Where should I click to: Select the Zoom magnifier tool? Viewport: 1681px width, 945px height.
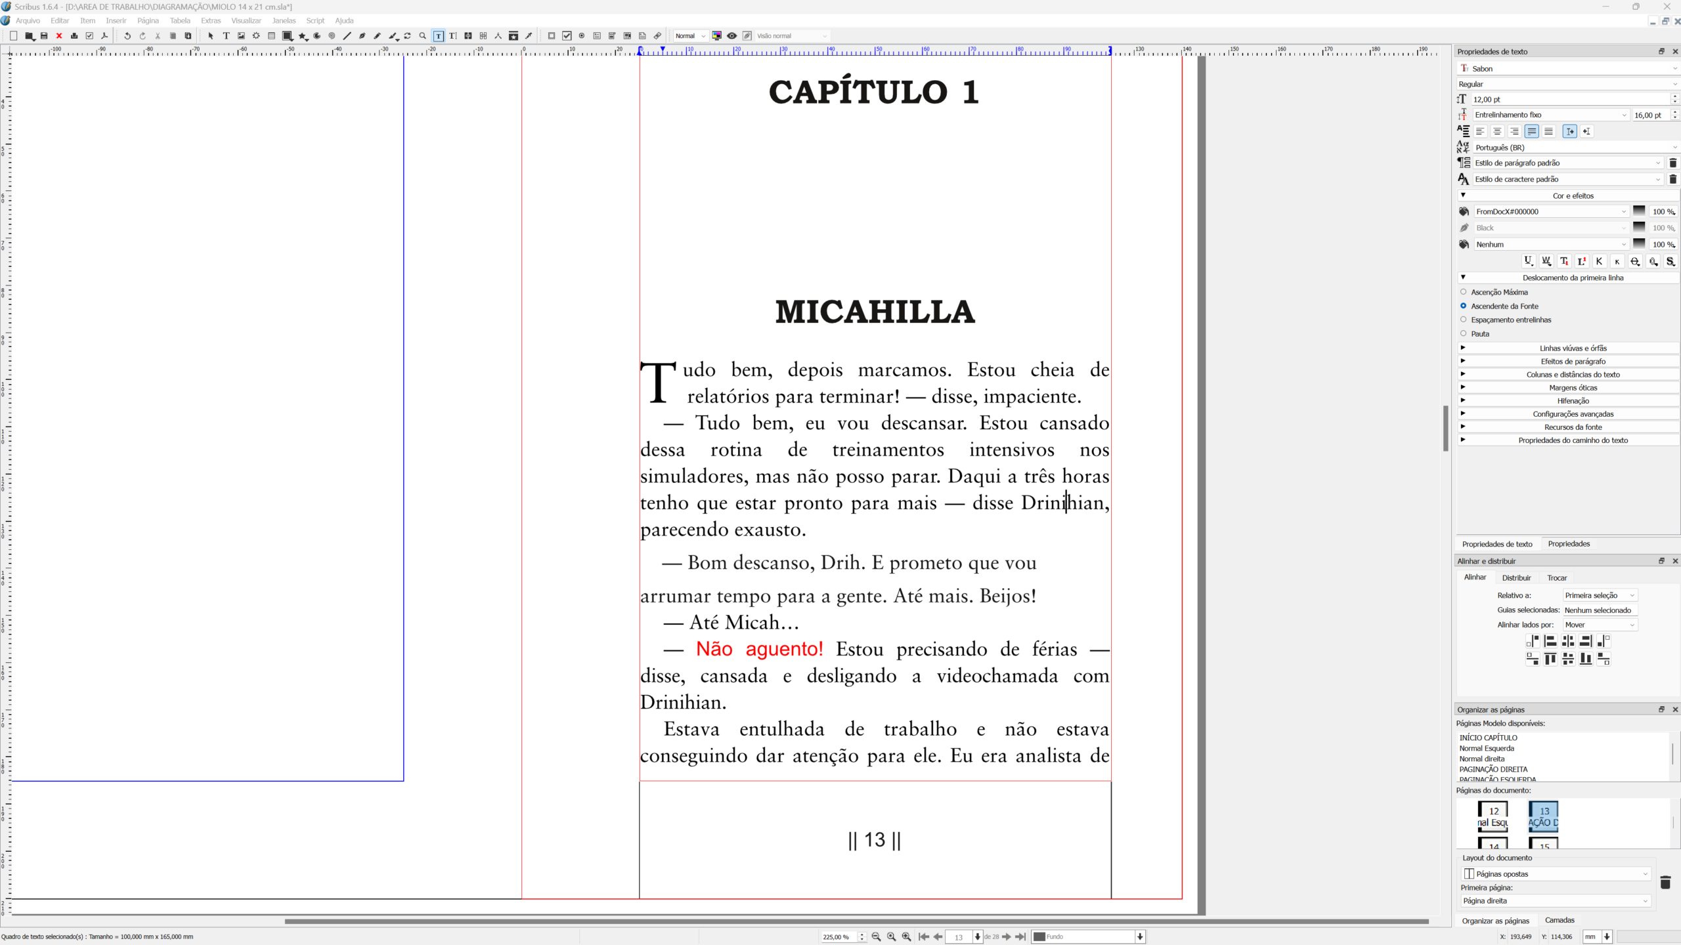[422, 36]
